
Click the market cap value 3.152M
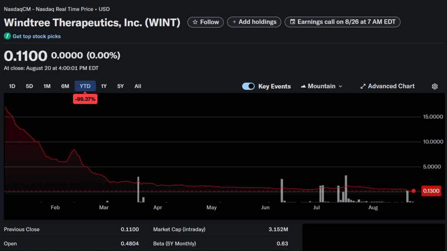coord(278,229)
